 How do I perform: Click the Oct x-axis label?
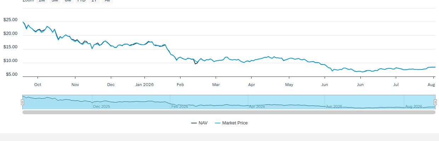point(38,85)
